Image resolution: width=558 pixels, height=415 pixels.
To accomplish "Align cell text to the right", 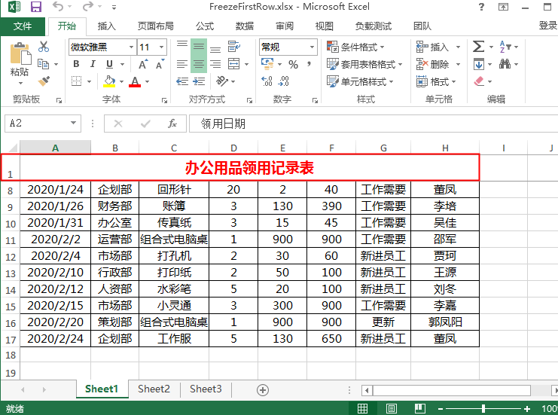I will (215, 64).
